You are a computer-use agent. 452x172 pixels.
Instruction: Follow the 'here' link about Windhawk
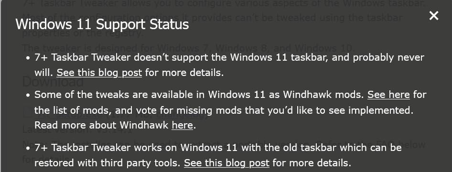[x=182, y=125]
